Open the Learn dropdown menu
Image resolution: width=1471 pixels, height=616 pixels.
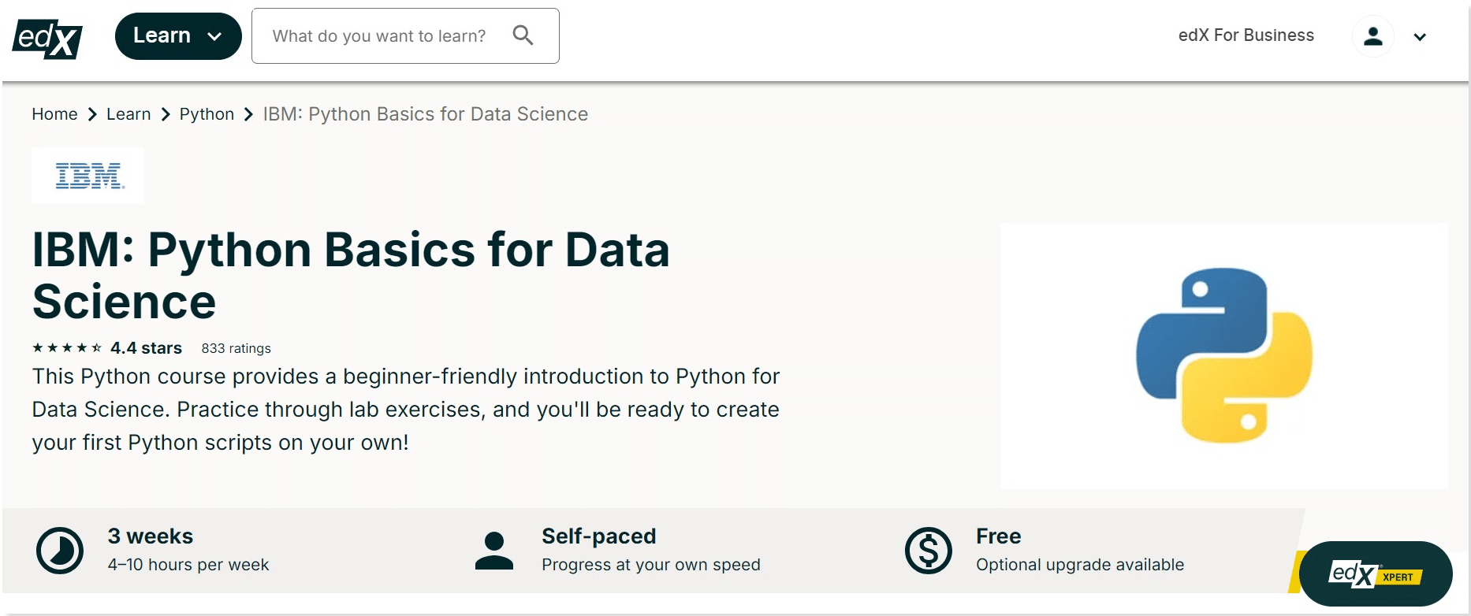point(178,36)
